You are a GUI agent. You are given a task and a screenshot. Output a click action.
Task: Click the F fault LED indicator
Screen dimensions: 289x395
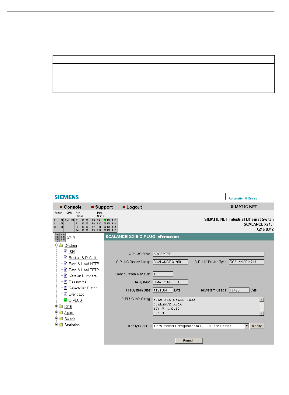pyautogui.click(x=62, y=220)
